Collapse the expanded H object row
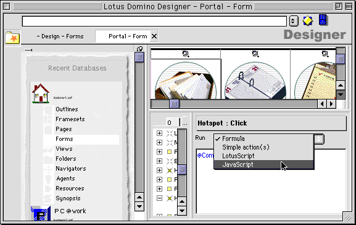This screenshot has height=225, width=356. pyautogui.click(x=159, y=198)
